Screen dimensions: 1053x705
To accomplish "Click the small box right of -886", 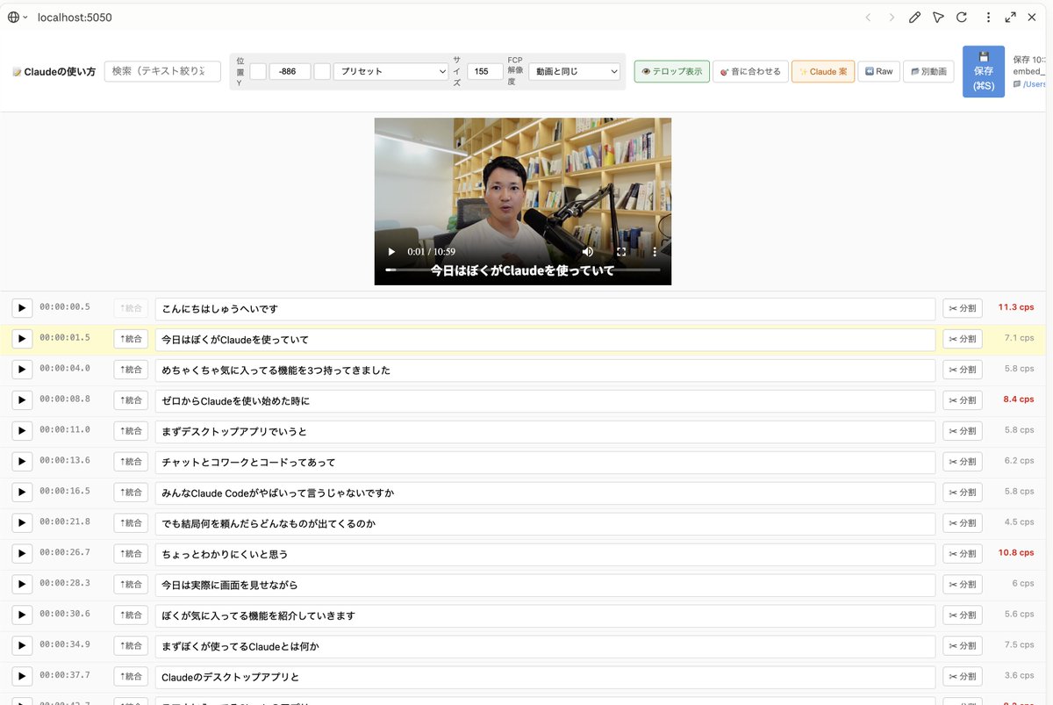I will [322, 72].
